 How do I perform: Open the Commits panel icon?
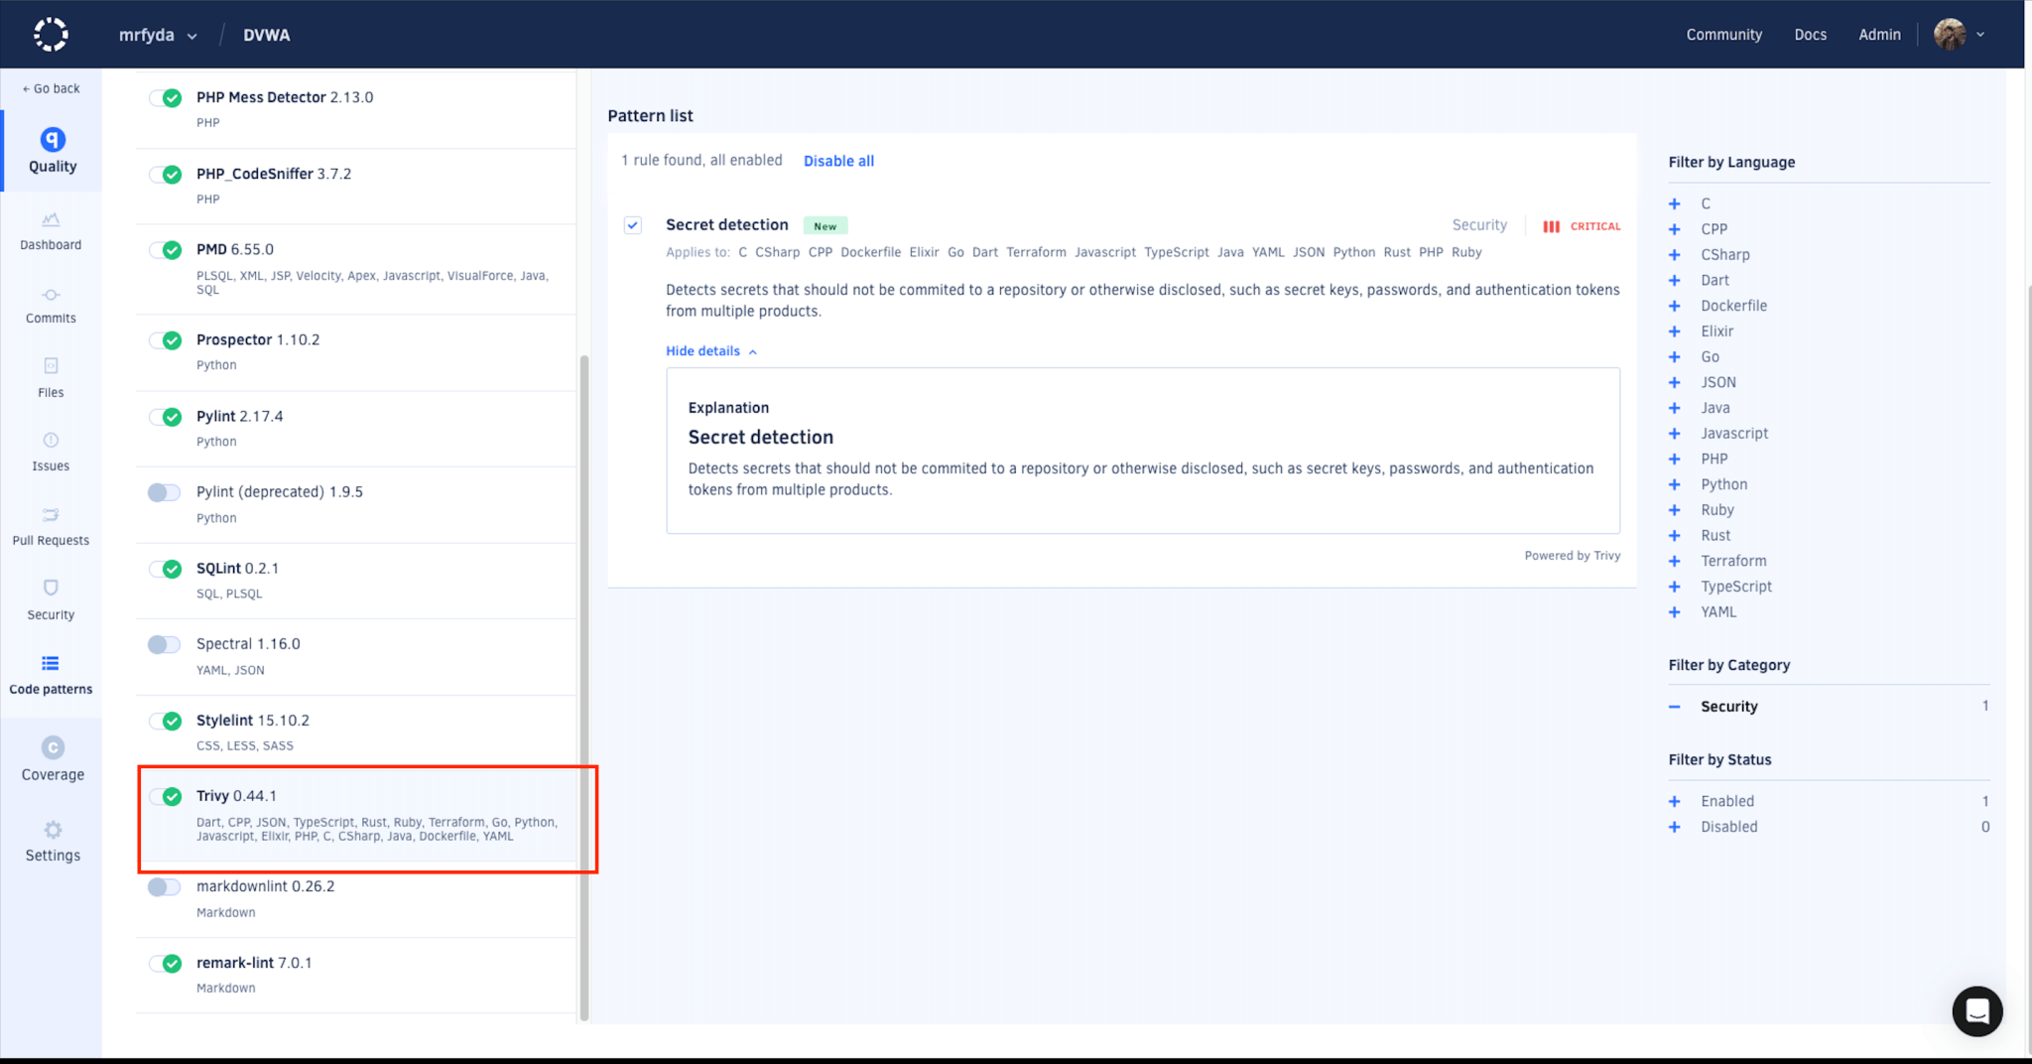click(51, 295)
